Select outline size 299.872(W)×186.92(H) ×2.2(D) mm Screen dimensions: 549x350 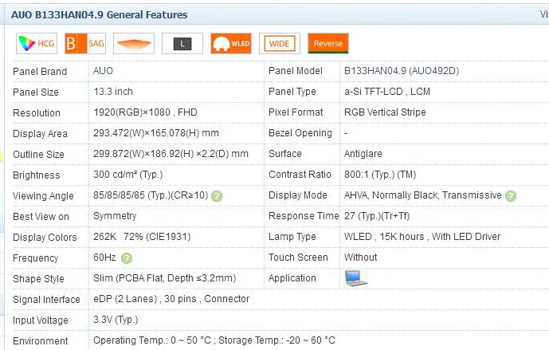pyautogui.click(x=171, y=154)
